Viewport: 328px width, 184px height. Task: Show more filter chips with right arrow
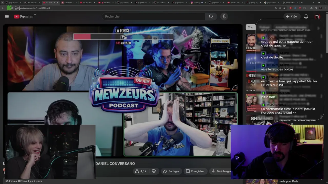319,28
